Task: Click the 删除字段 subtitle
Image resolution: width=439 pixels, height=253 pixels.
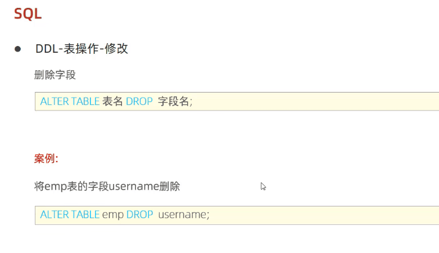Action: 55,75
